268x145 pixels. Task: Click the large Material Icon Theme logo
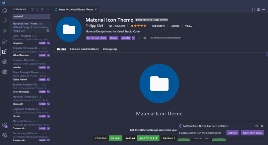point(159,84)
